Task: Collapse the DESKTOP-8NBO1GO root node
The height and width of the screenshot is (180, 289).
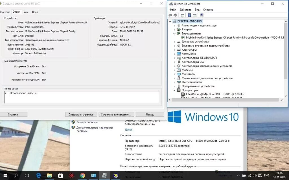Action: [x=170, y=21]
